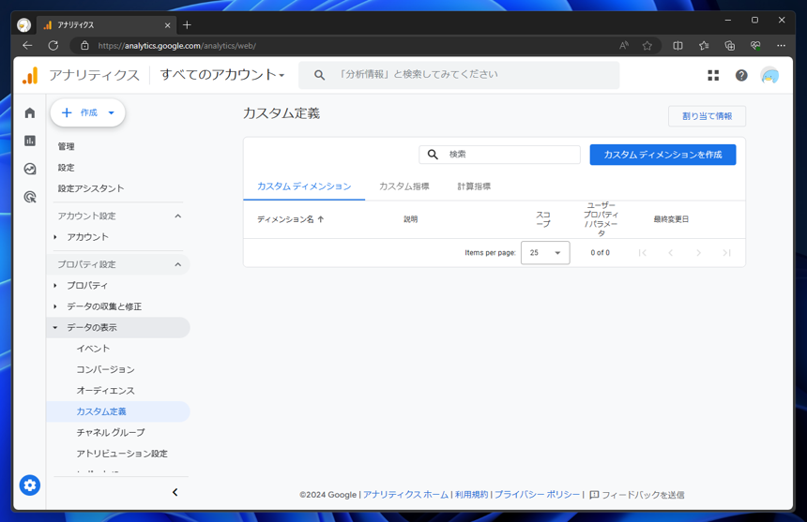Open a new browser tab
807x522 pixels.
[x=187, y=24]
